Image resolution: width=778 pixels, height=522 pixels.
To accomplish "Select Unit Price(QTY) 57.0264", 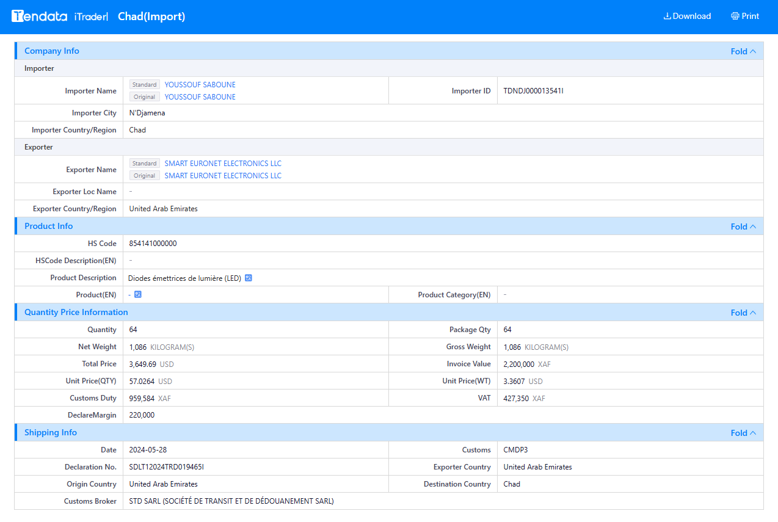I will [x=142, y=381].
